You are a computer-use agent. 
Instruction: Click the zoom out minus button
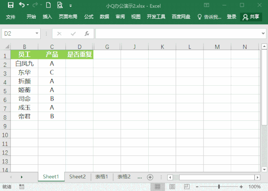tap(197, 187)
